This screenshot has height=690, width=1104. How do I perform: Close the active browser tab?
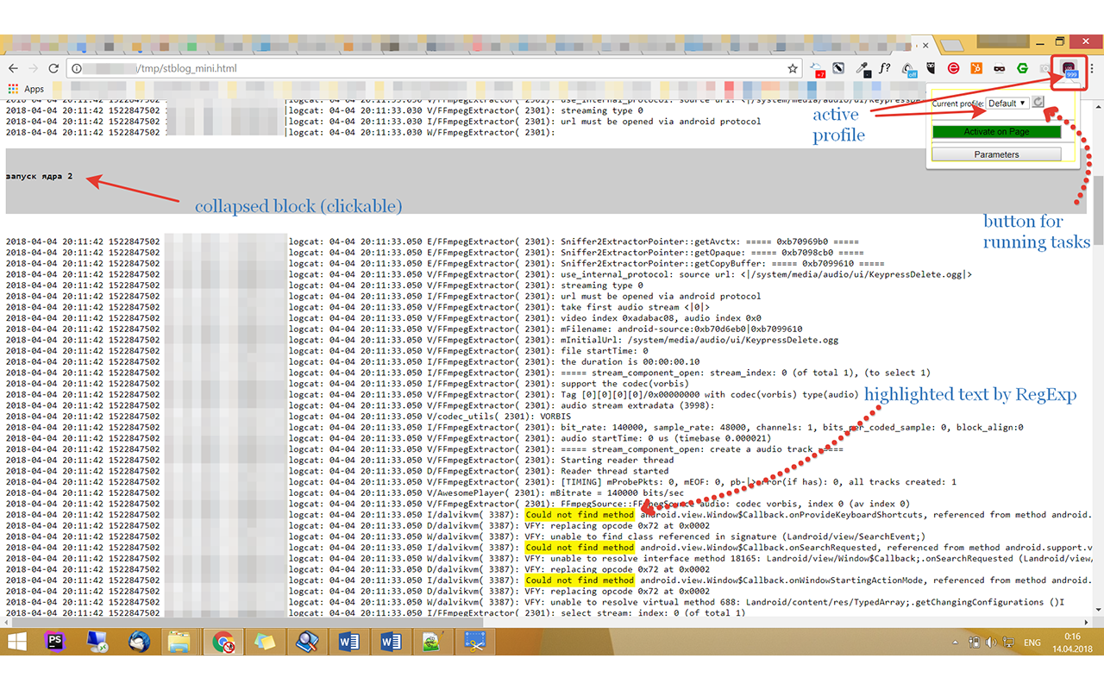point(925,45)
